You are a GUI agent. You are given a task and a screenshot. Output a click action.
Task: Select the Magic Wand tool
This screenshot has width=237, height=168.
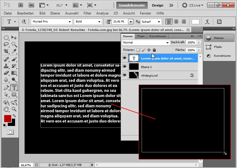14,44
